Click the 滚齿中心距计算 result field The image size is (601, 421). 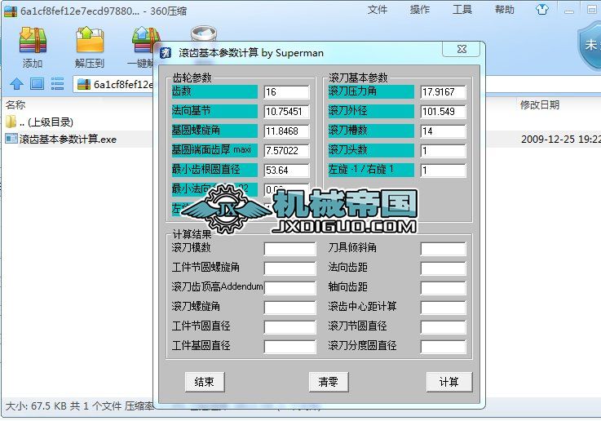coord(443,307)
